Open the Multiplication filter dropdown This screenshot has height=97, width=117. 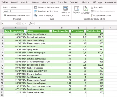click(102, 31)
